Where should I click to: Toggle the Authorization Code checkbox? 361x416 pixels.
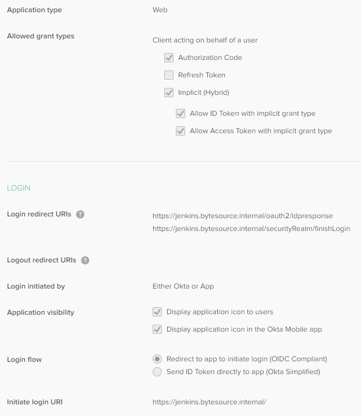point(169,58)
